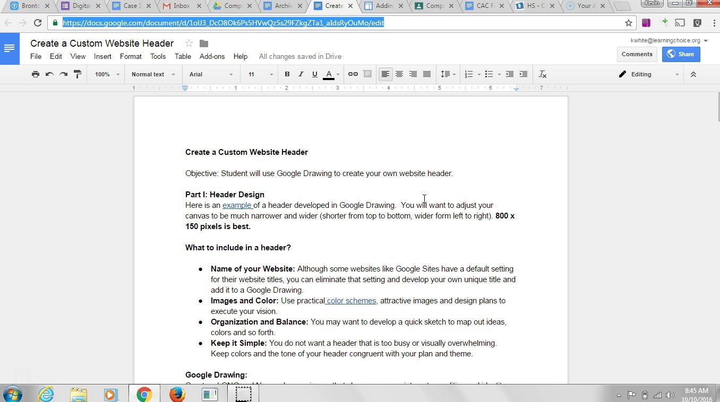Image resolution: width=720 pixels, height=402 pixels.
Task: Open the document folder icon next to title
Action: pyautogui.click(x=204, y=43)
